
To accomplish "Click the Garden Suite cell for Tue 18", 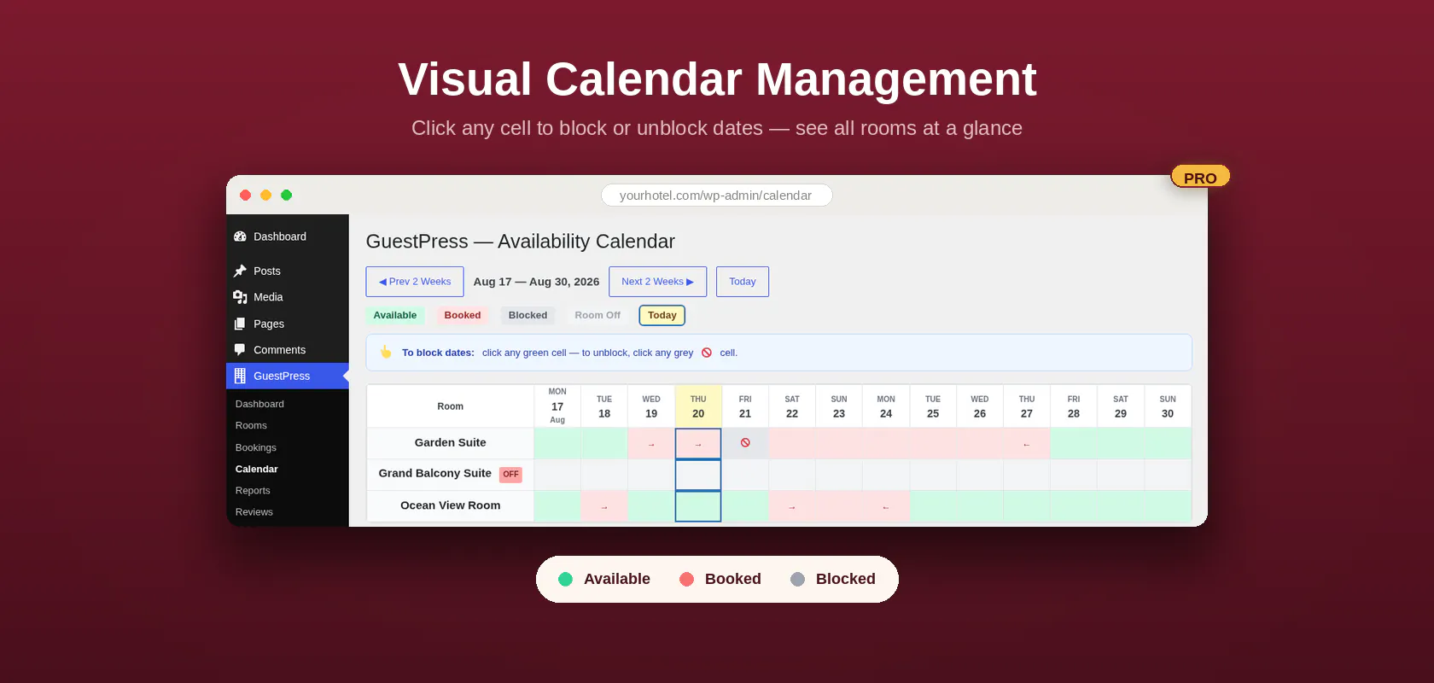I will click(604, 443).
